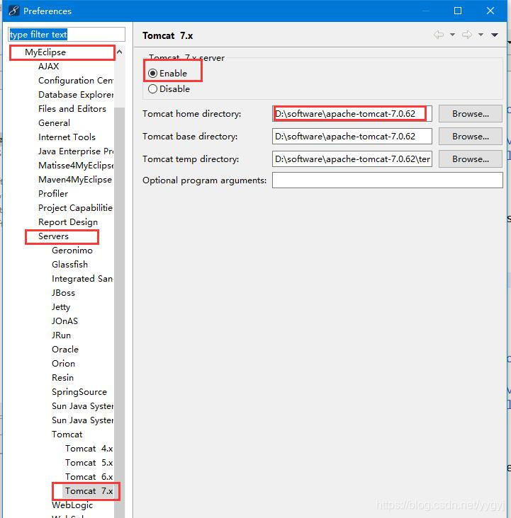Close the Preferences window
Screen dimensions: 511x518
(x=490, y=11)
